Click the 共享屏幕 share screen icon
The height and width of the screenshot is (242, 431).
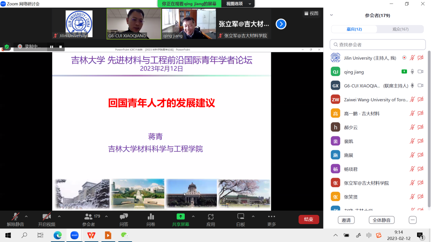(x=180, y=217)
